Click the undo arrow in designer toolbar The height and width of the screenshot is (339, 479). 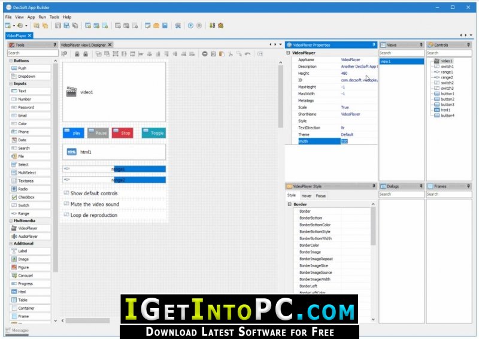pos(247,54)
